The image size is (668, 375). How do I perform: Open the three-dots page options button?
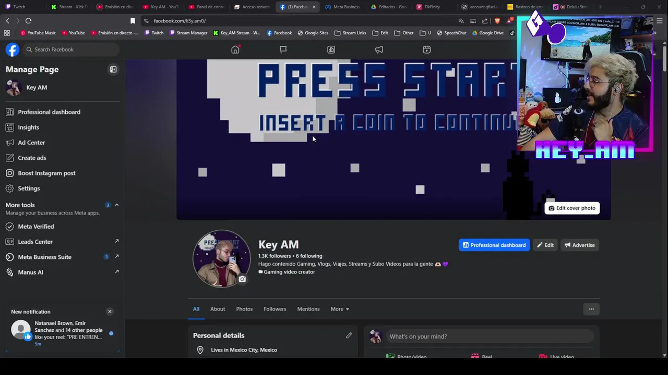point(591,309)
